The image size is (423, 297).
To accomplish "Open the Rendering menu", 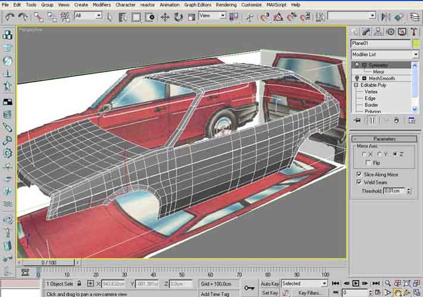I will [226, 4].
